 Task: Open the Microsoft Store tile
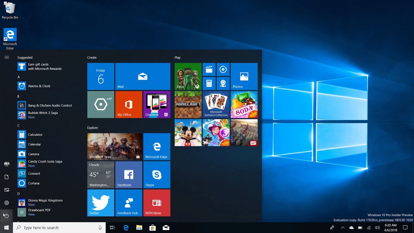click(115, 147)
